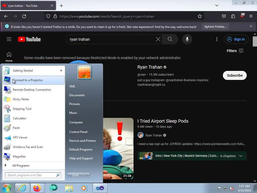Click the infinity-logo taskbar app
This screenshot has width=257, height=193.
pyautogui.click(x=100, y=188)
